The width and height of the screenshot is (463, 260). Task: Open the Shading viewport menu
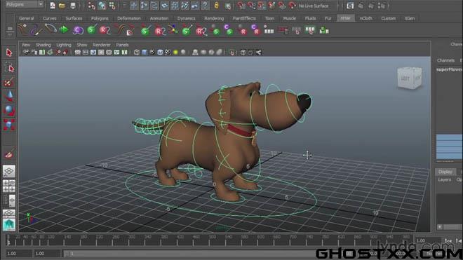click(43, 45)
